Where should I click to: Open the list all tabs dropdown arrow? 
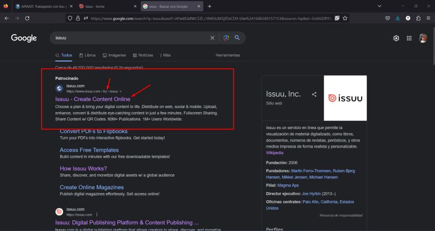pos(379,6)
